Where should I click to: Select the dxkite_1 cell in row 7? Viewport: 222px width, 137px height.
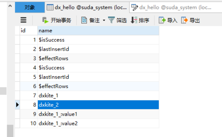(98, 95)
